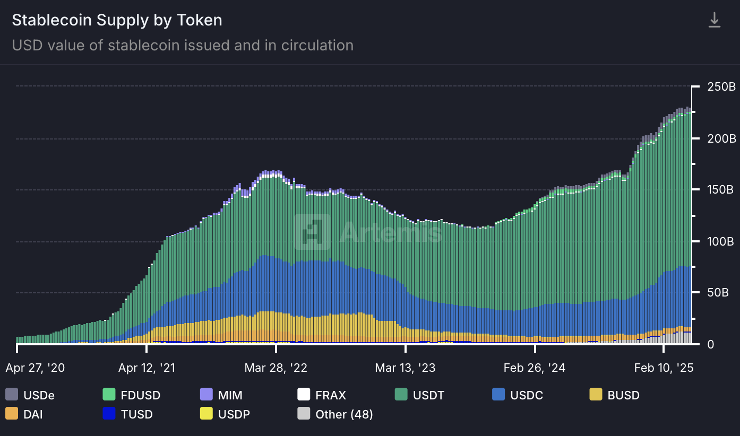Click the Mar 28, '22 axis label

276,368
